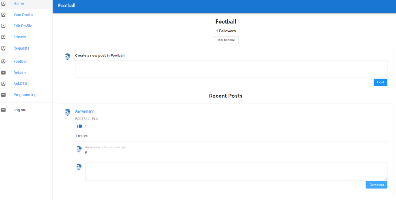Click the Football title in blue header bar
The height and width of the screenshot is (200, 396).
tap(67, 5)
